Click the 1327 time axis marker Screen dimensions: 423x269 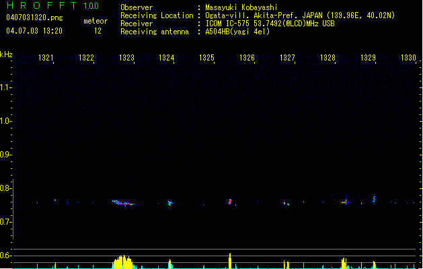click(287, 58)
